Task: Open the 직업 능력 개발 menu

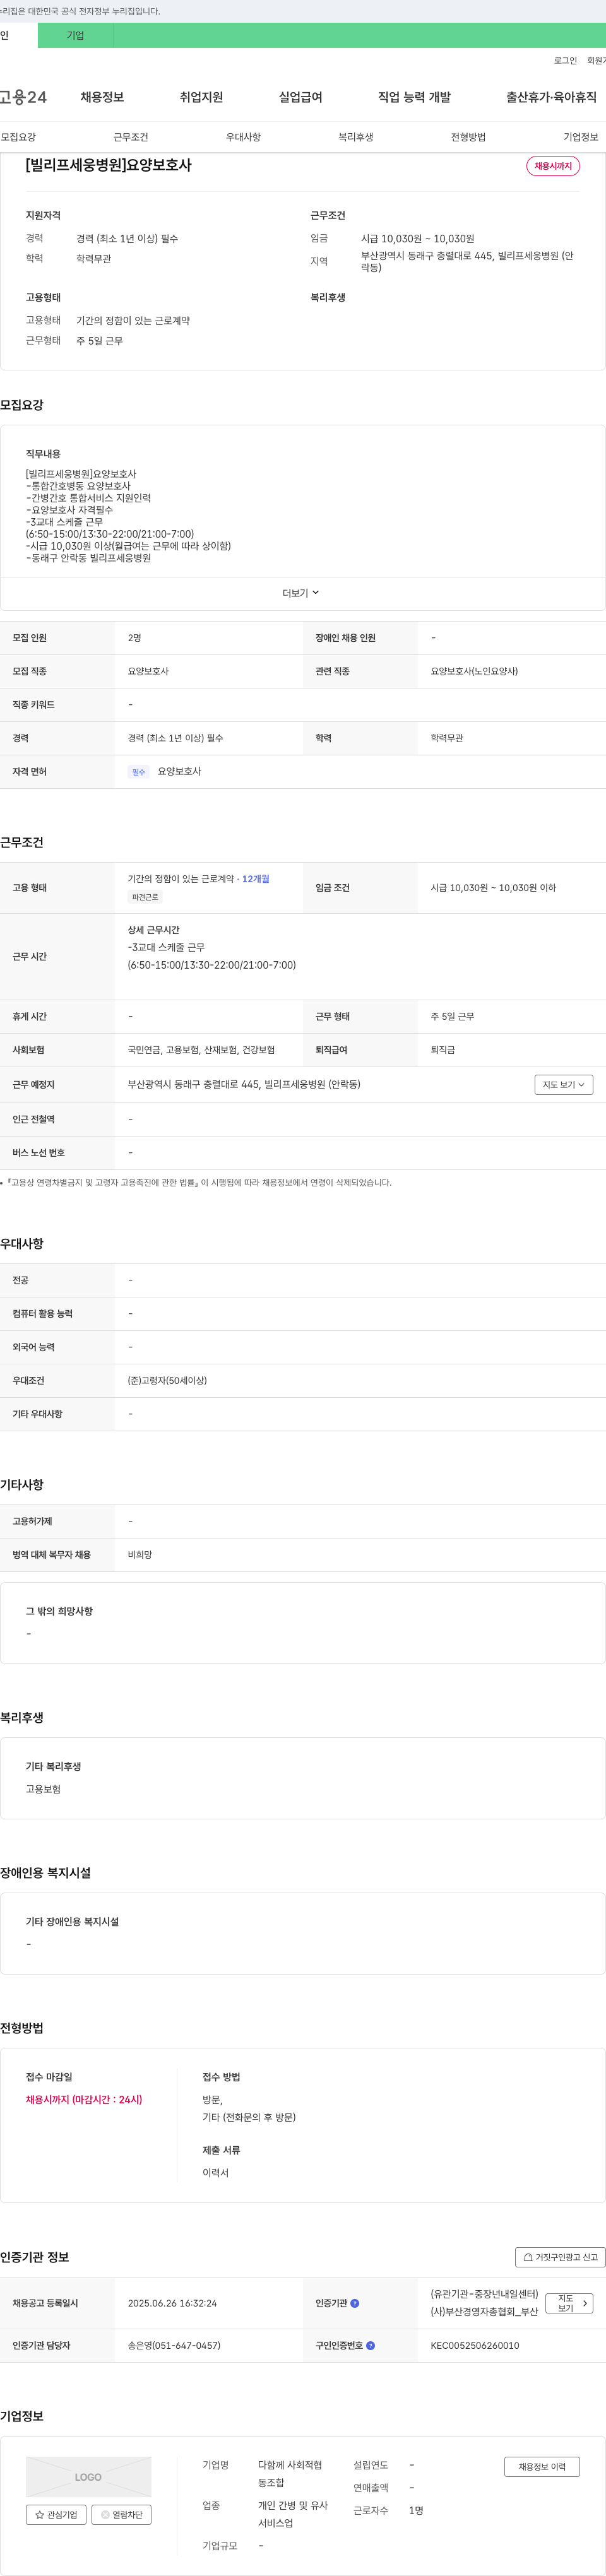Action: pyautogui.click(x=414, y=97)
